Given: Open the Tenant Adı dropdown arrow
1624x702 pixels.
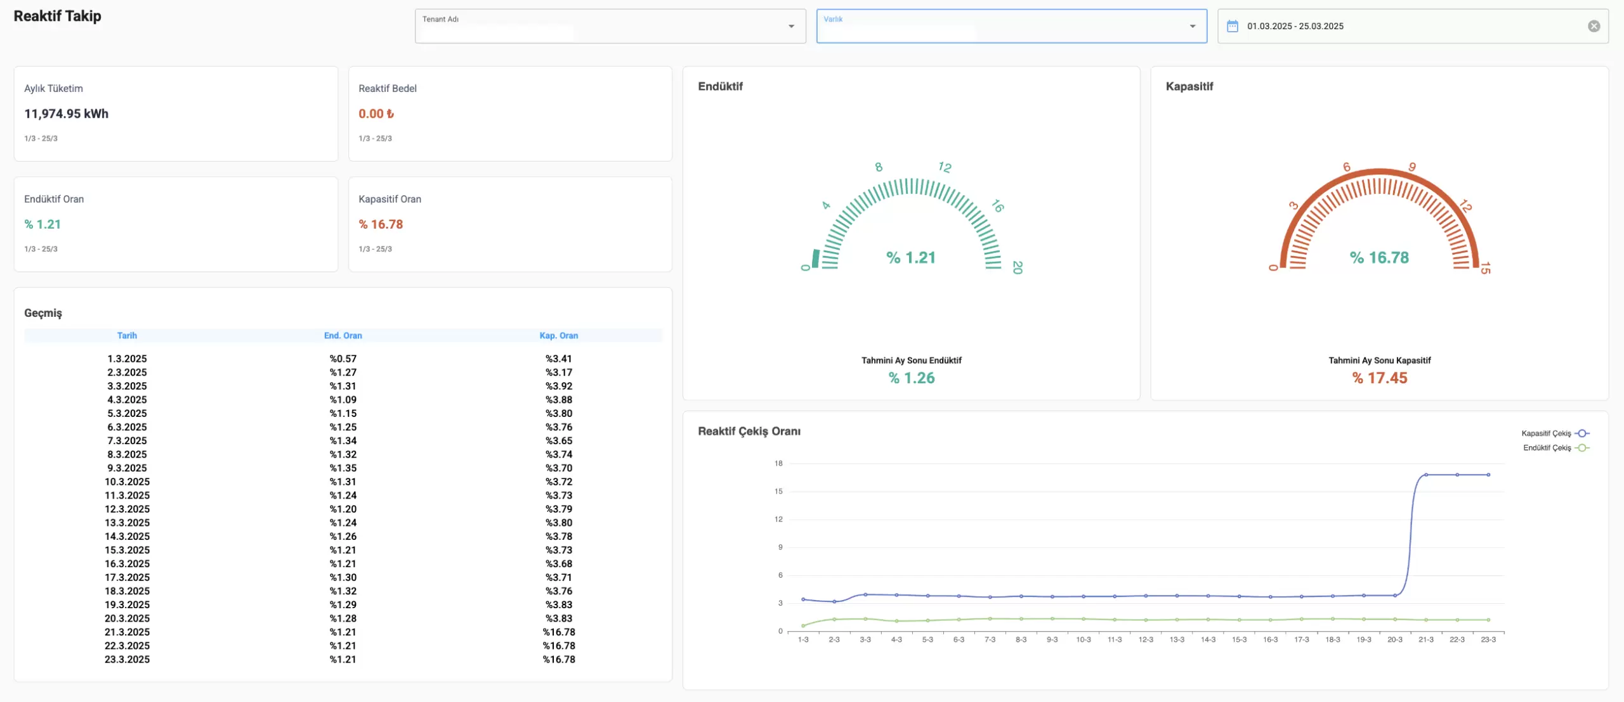Looking at the screenshot, I should click(791, 26).
